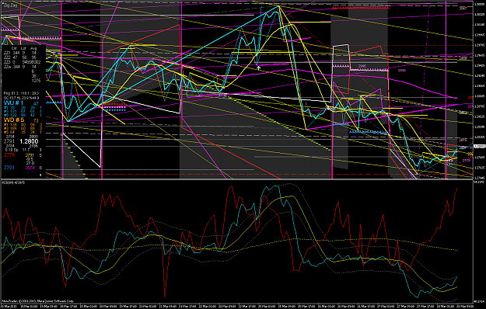This screenshot has width=486, height=309.
Task: Select the red triangle marker row near the top right
Action: click(360, 8)
